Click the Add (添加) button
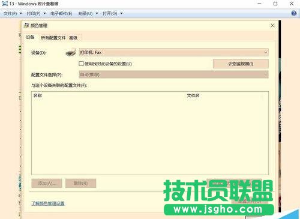Image resolution: width=300 pixels, height=219 pixels. 47,183
